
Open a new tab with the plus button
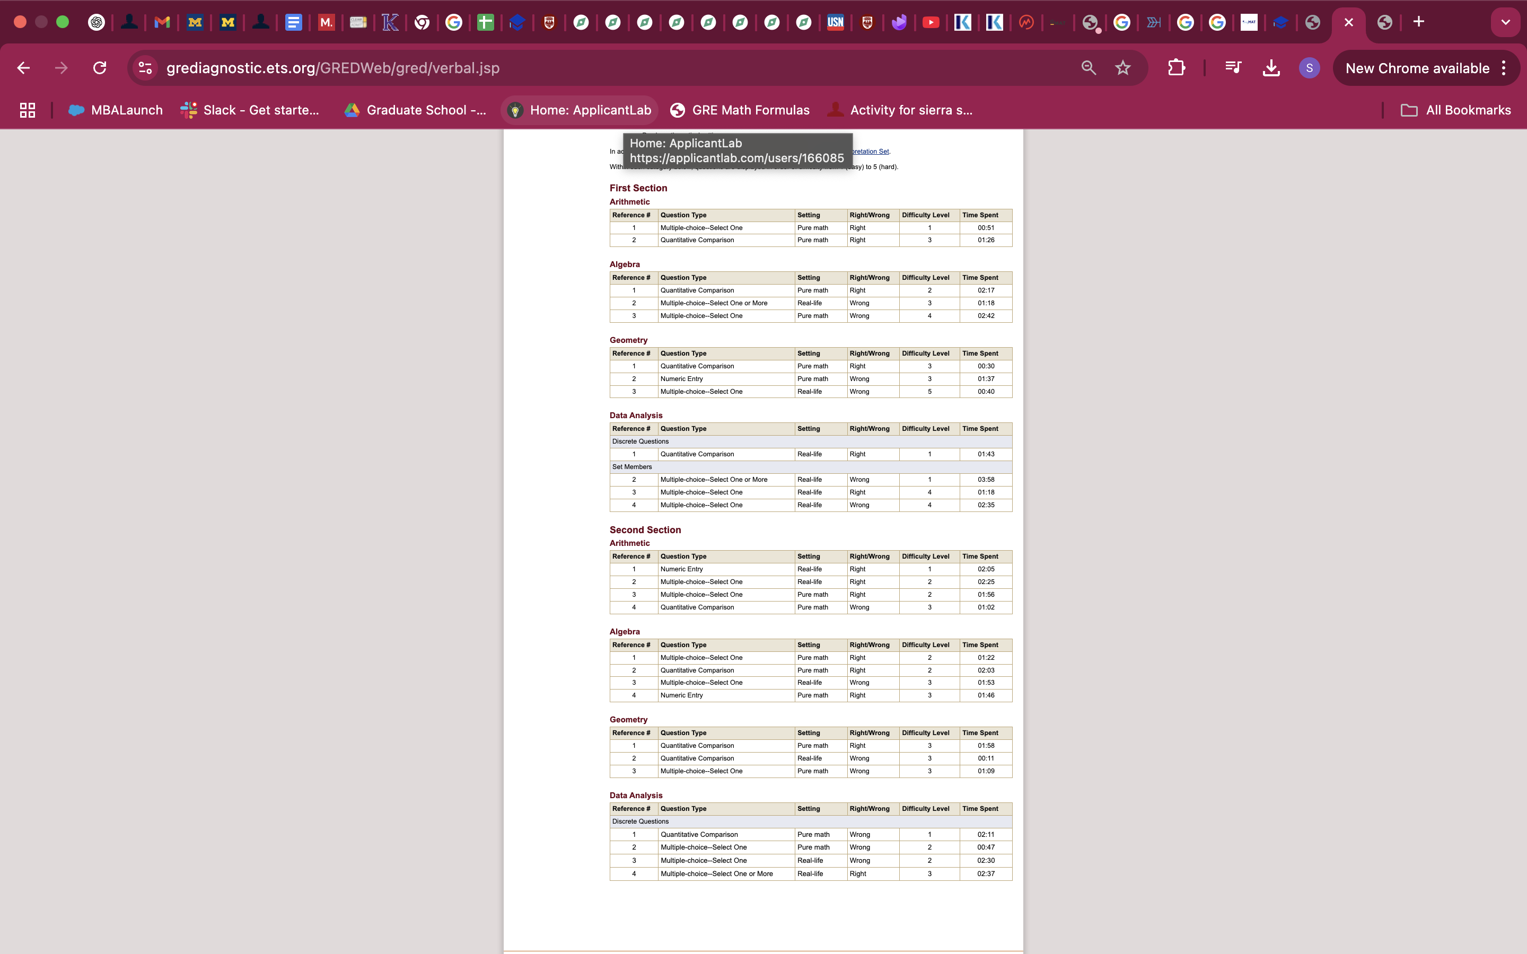[x=1418, y=22]
